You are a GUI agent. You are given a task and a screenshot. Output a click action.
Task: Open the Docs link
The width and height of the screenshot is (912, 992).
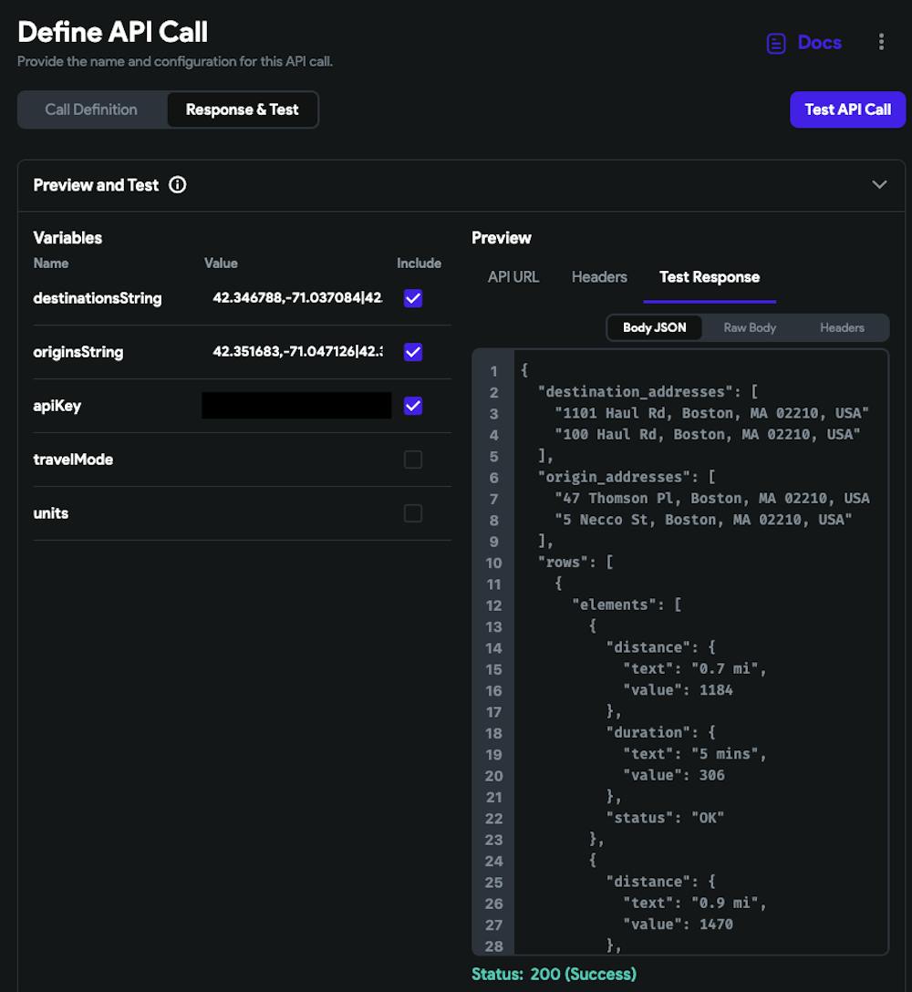(819, 43)
